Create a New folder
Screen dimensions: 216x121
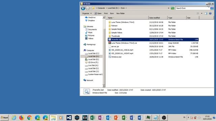click(x=120, y=13)
